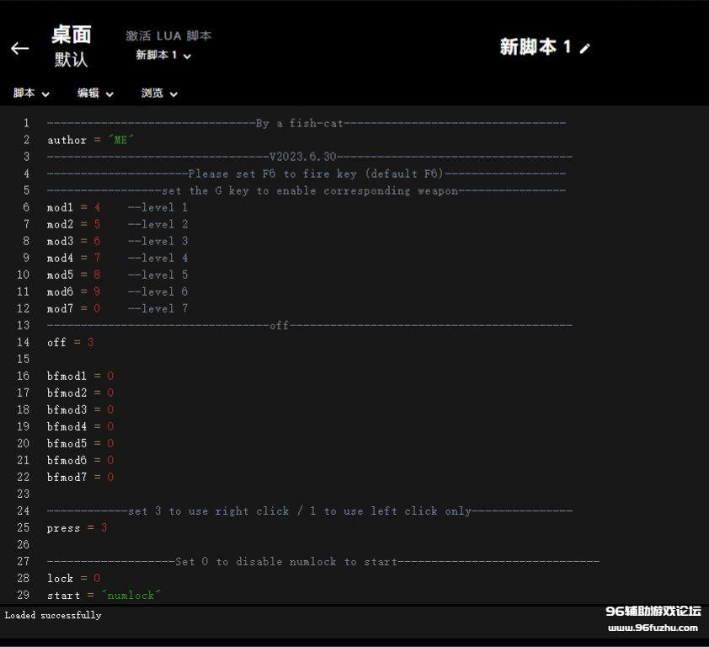Open the 脚本 menu

pos(31,94)
